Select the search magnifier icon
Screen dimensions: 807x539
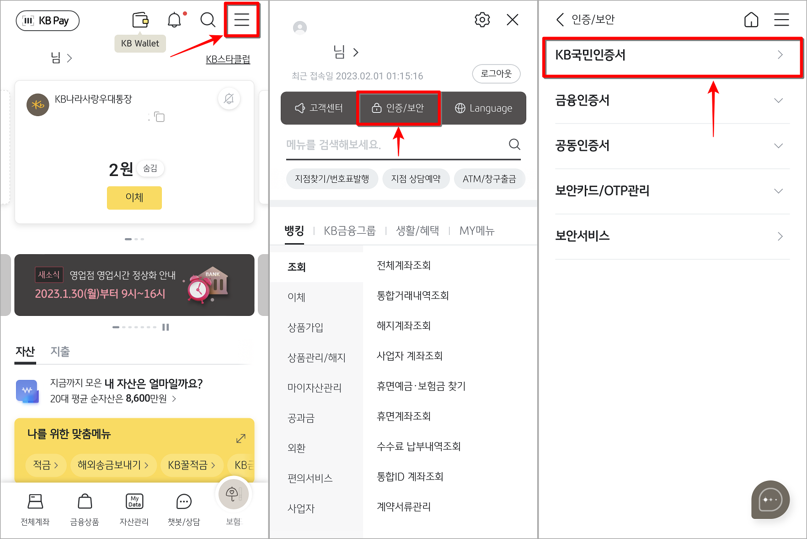(x=208, y=20)
